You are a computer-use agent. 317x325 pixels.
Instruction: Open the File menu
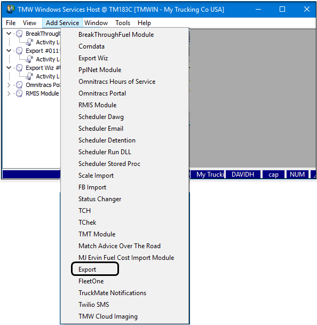tap(11, 23)
